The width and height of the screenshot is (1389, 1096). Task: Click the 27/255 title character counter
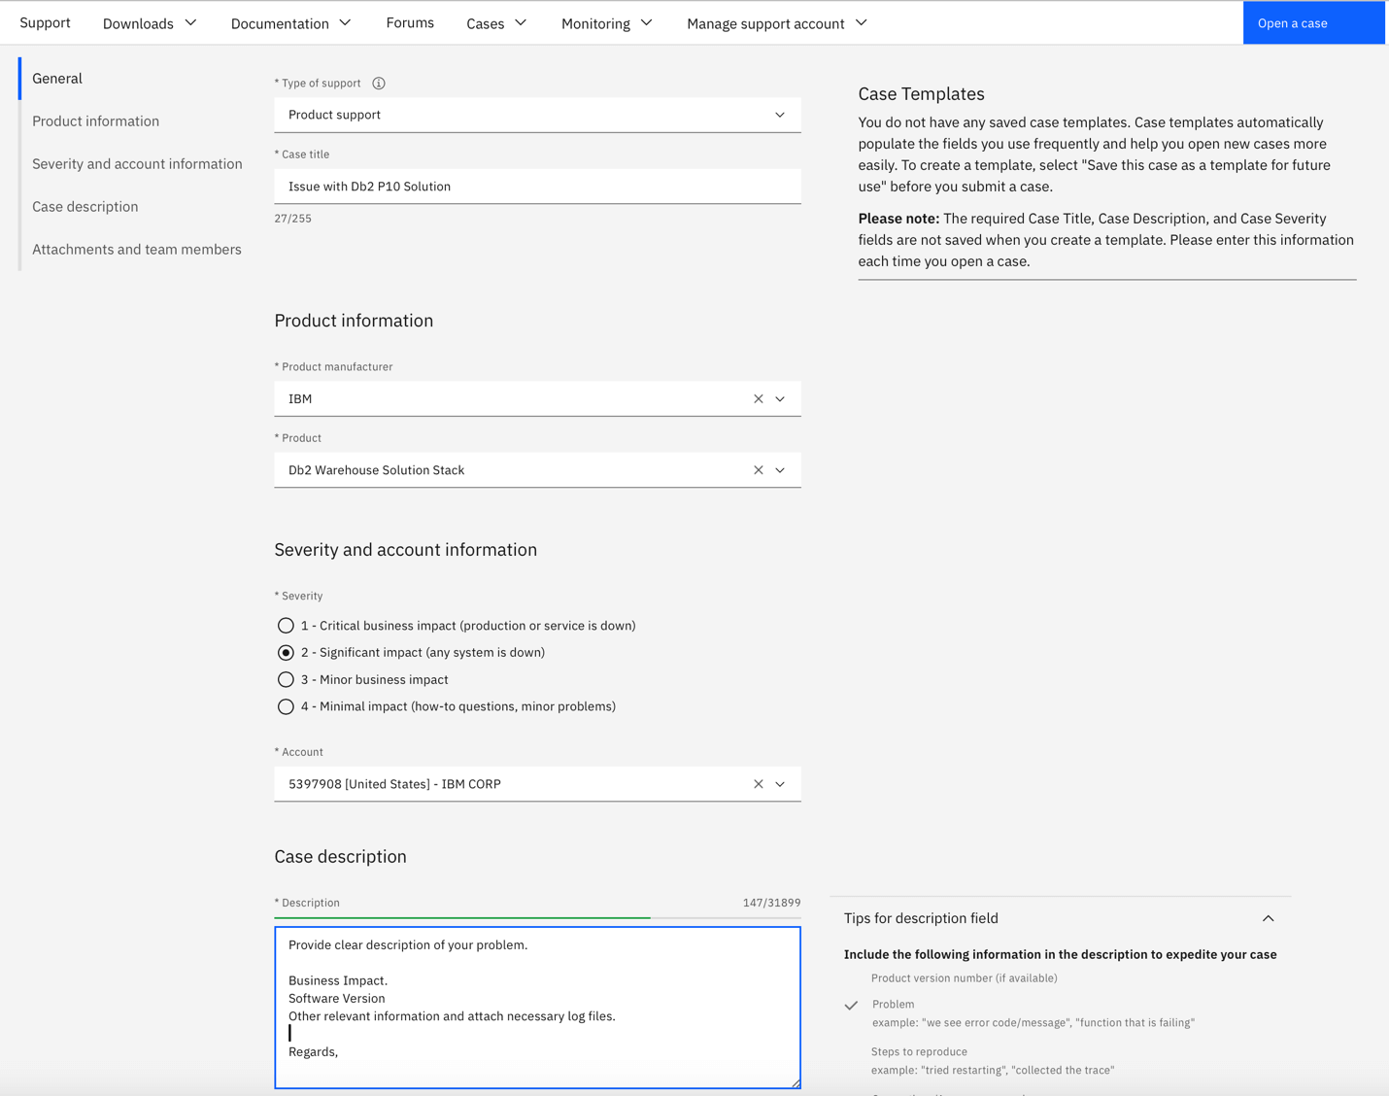(x=292, y=219)
